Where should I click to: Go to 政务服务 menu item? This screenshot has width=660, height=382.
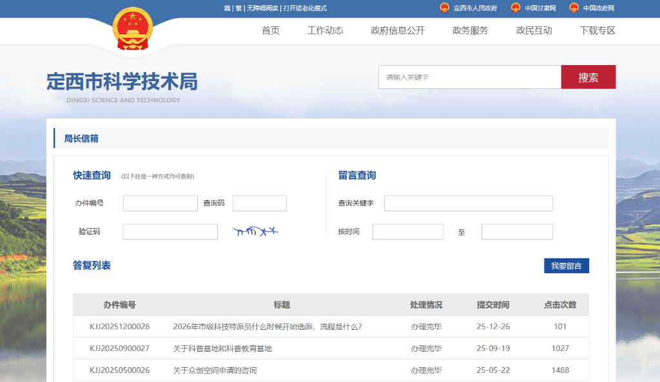(471, 30)
